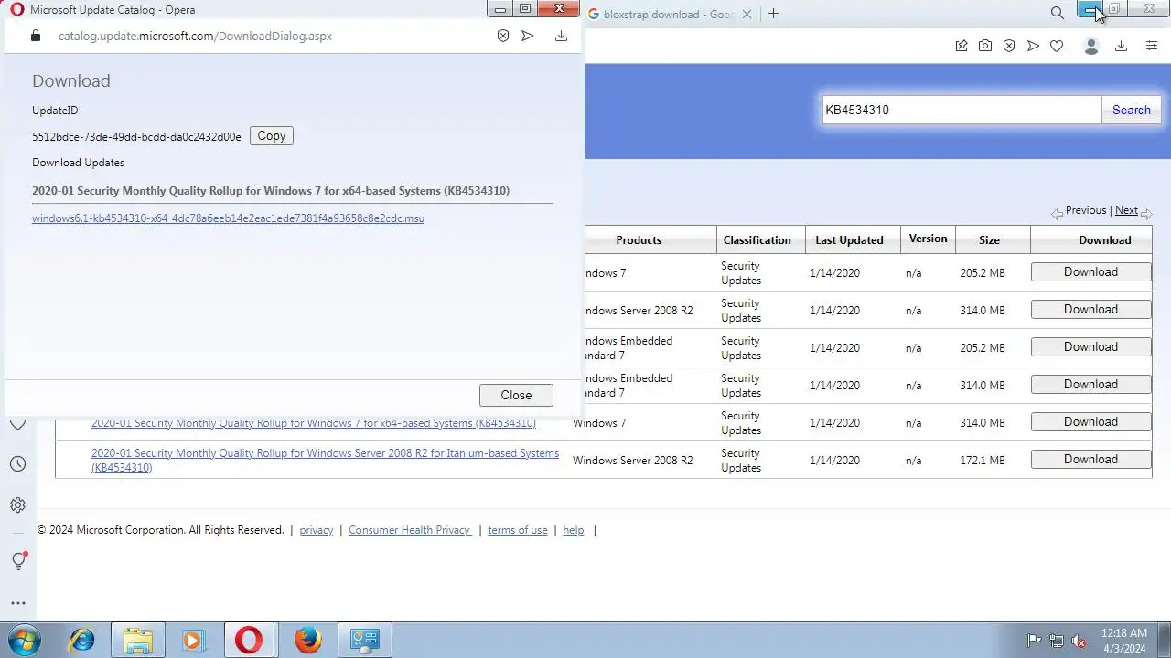Open Windows Explorer folder from taskbar
Viewport: 1171px width, 658px height.
(138, 640)
